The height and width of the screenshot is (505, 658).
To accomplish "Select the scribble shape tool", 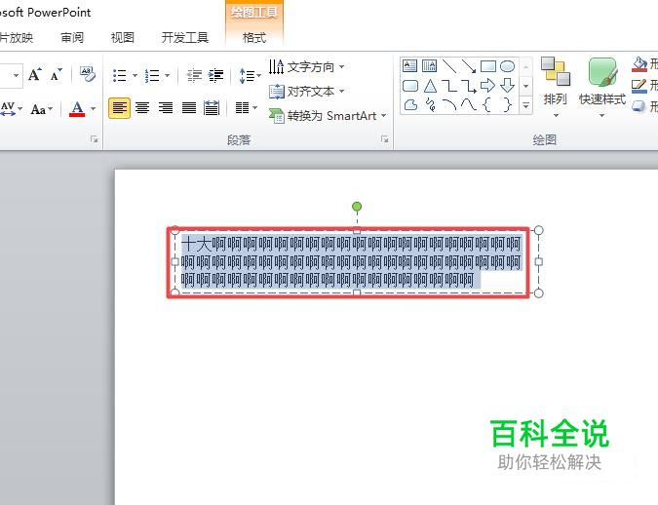I will (430, 104).
